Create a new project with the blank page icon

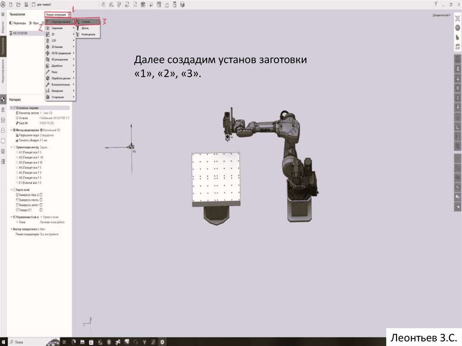click(11, 5)
